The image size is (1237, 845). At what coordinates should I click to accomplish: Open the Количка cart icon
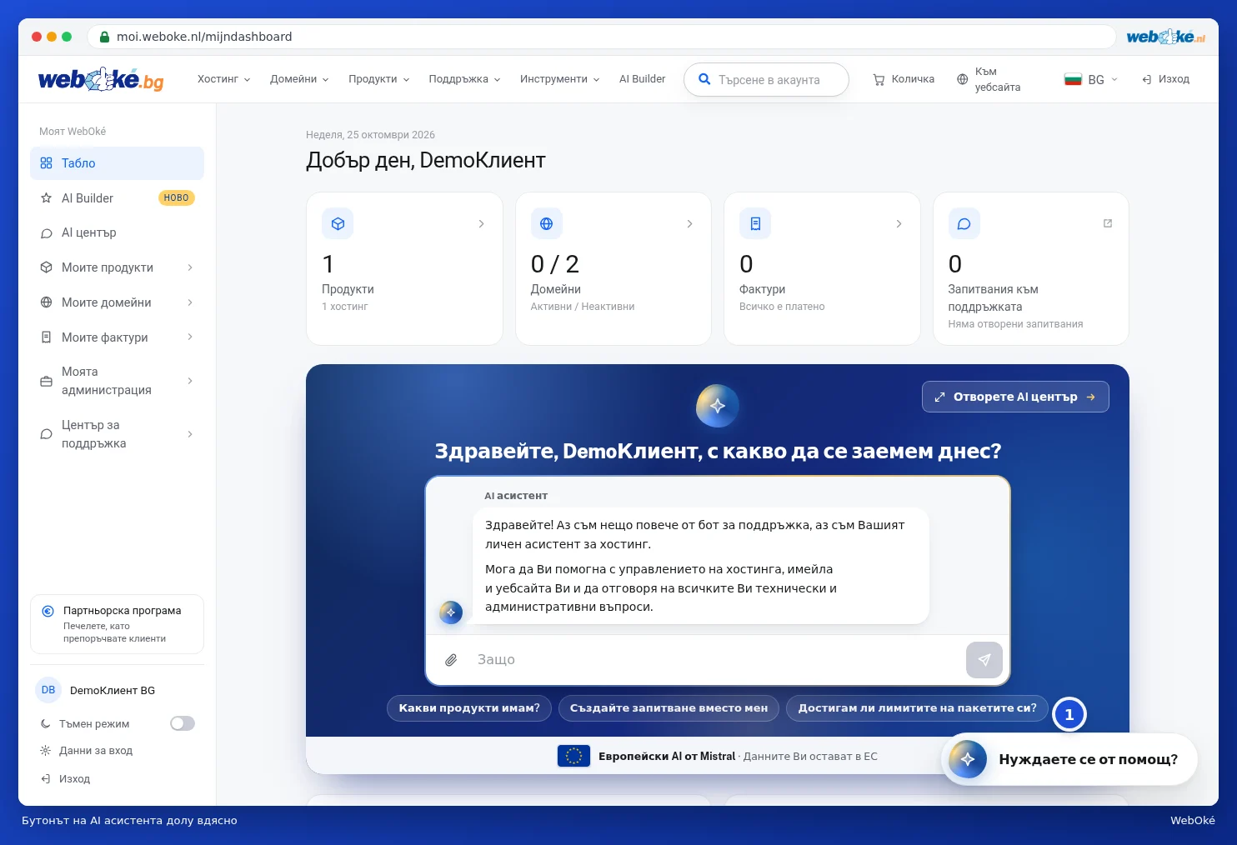(x=879, y=80)
